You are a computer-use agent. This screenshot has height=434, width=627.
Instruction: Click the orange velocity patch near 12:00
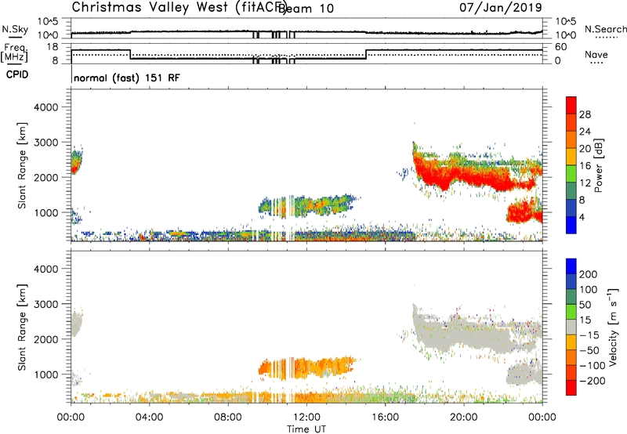click(x=306, y=367)
